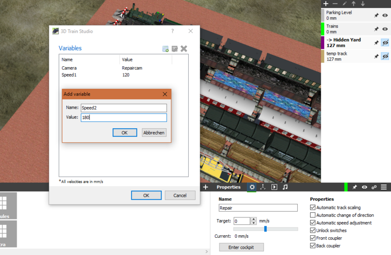The image size is (391, 255).
Task: Click the Value column header
Action: tap(145, 59)
